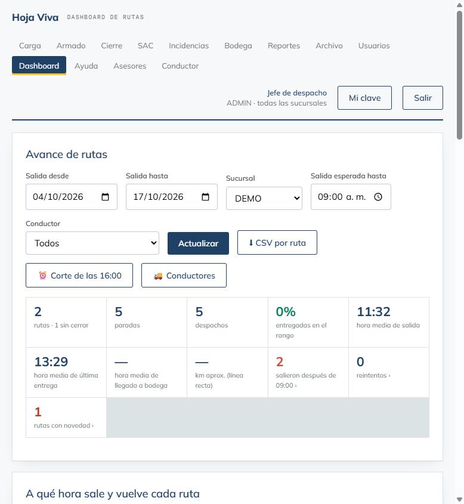Click ADMIN · todas las sucursales text
The image size is (464, 504).
pyautogui.click(x=277, y=103)
